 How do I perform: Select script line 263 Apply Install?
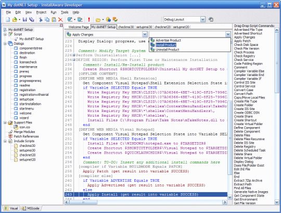146,195
